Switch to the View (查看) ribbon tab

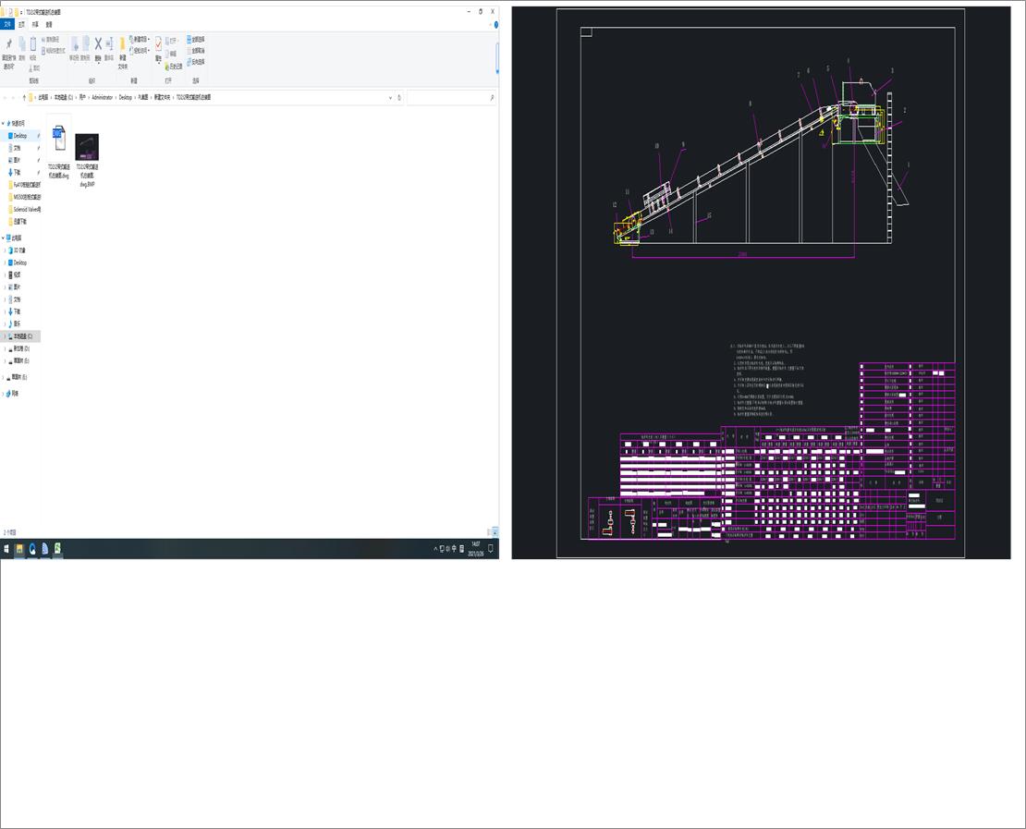pos(49,24)
